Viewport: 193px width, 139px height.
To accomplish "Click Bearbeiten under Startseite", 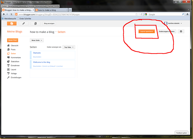I will point(37,57).
